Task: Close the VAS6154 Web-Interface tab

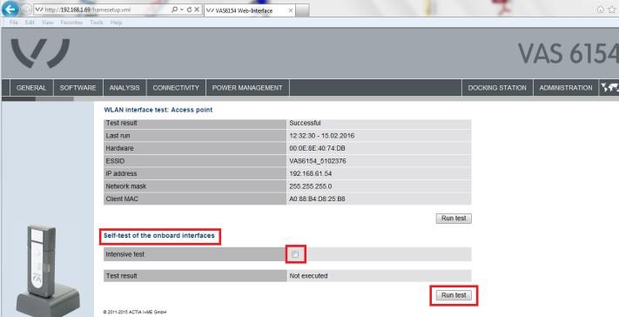Action: point(291,10)
